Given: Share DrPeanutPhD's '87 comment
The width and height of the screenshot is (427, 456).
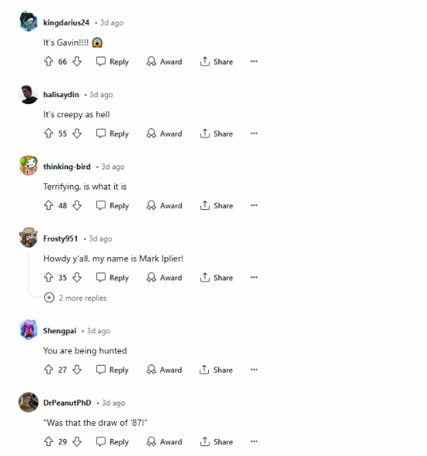Looking at the screenshot, I should pyautogui.click(x=217, y=441).
